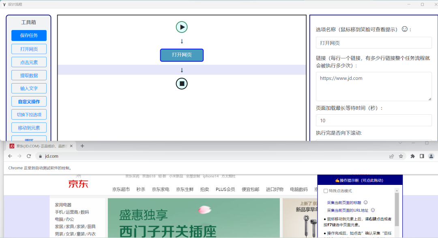Click the 移动到元素 toolbox button
The image size is (438, 238).
(29, 128)
